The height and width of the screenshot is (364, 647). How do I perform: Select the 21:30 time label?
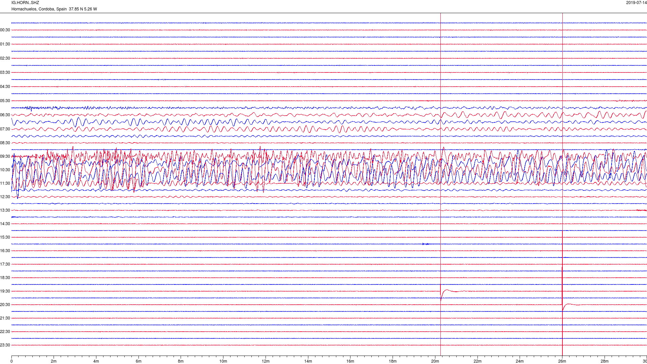click(5, 318)
